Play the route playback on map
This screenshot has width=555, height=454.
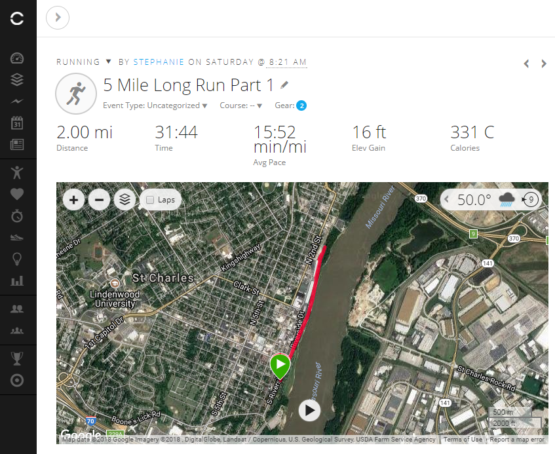[309, 411]
